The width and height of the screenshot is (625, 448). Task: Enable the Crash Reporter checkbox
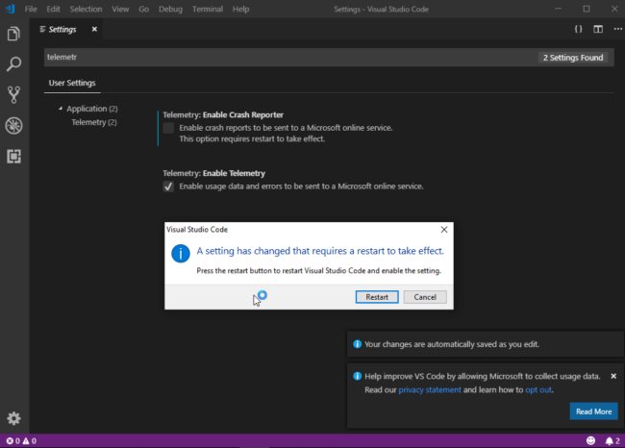tap(169, 128)
